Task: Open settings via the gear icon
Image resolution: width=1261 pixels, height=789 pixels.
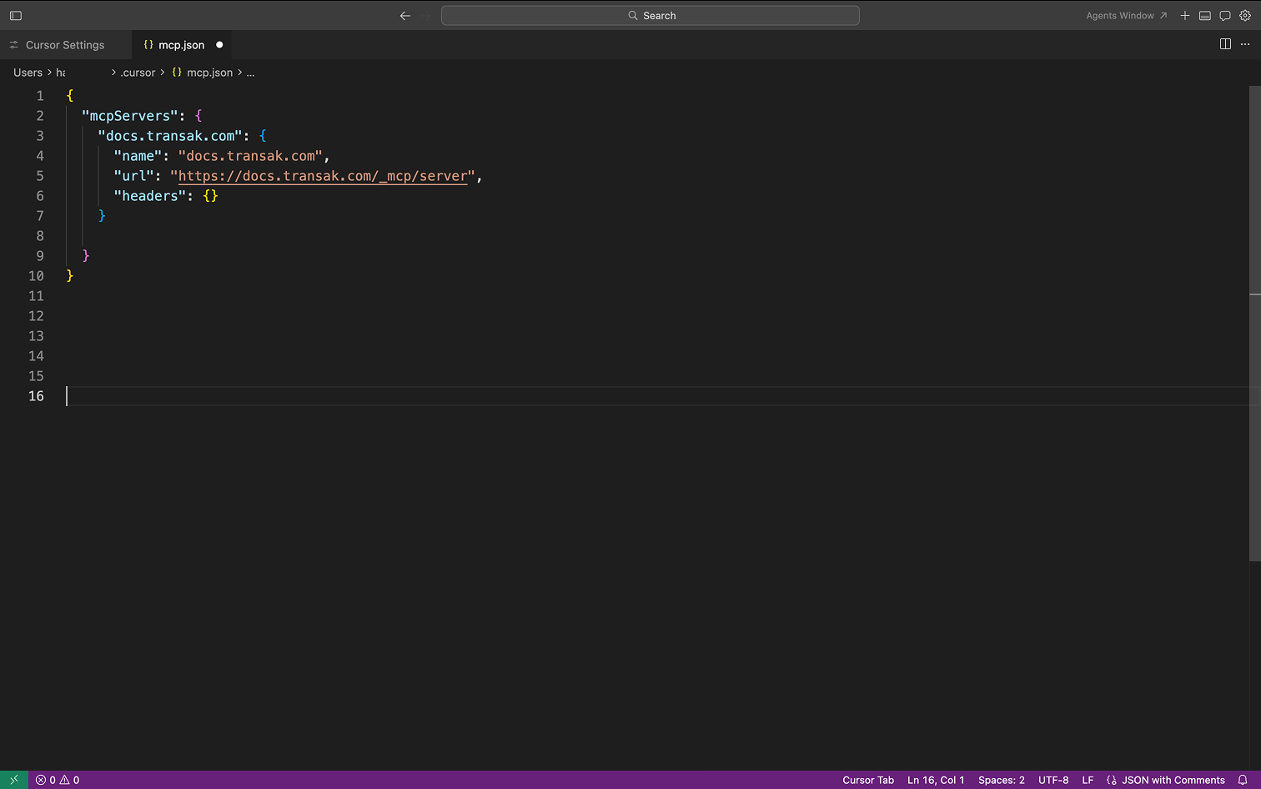Action: (1244, 16)
